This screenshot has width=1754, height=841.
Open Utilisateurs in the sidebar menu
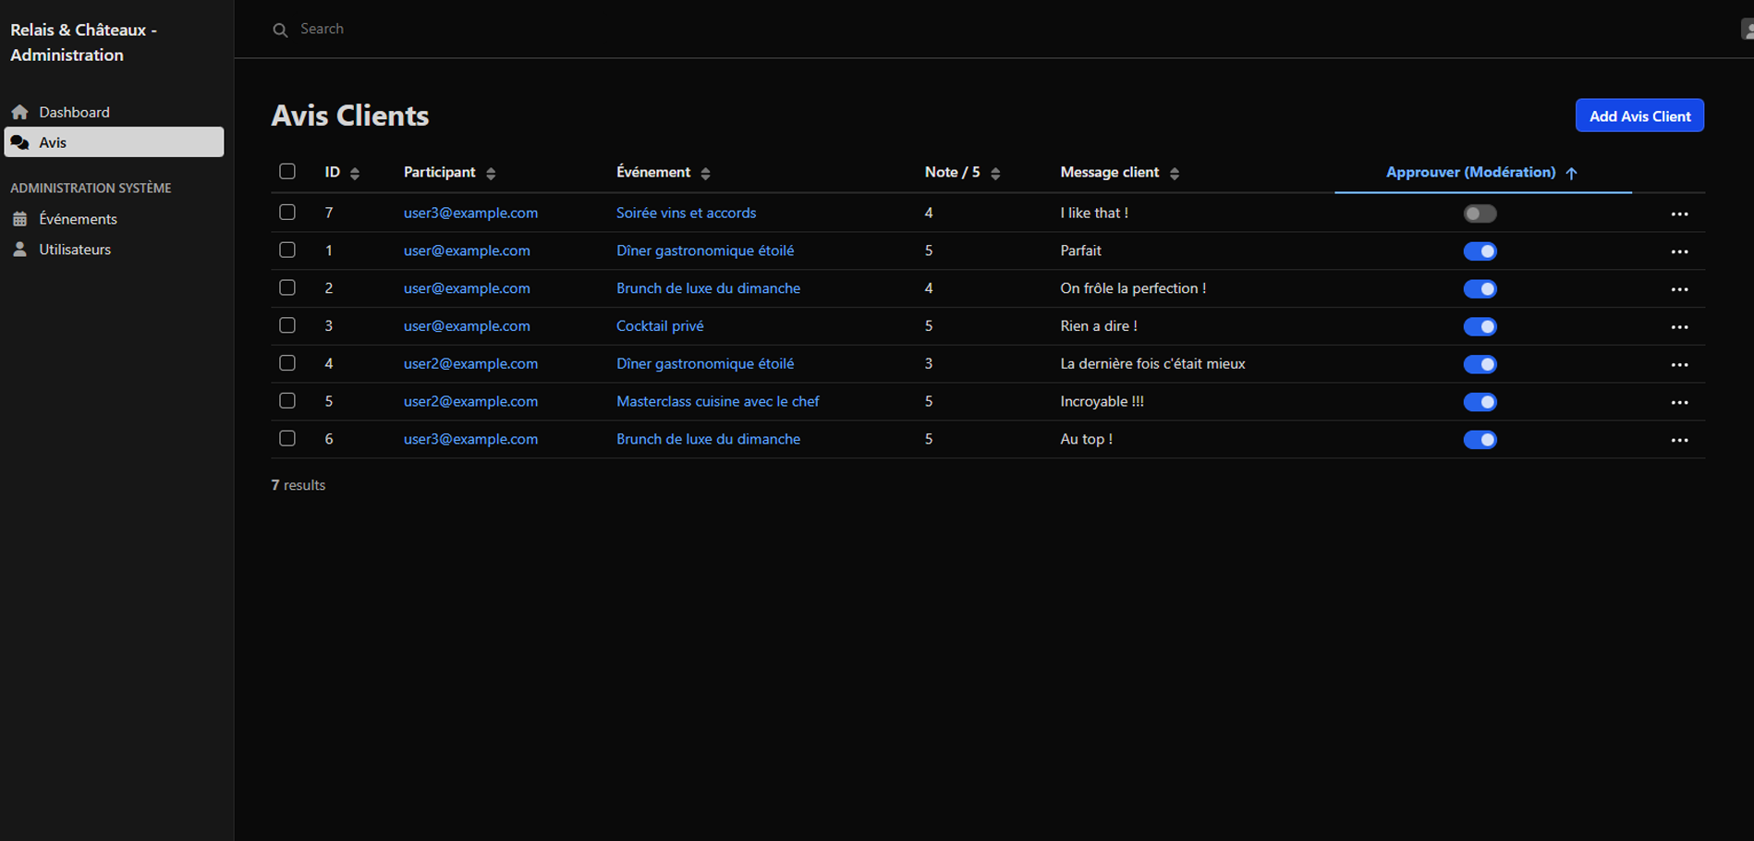75,250
